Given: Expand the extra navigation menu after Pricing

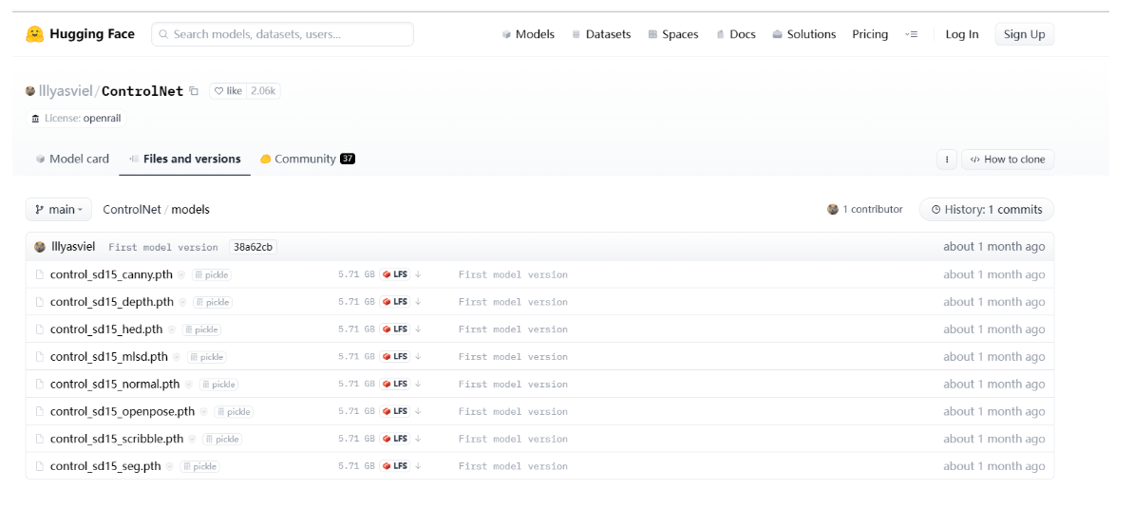Looking at the screenshot, I should coord(911,34).
